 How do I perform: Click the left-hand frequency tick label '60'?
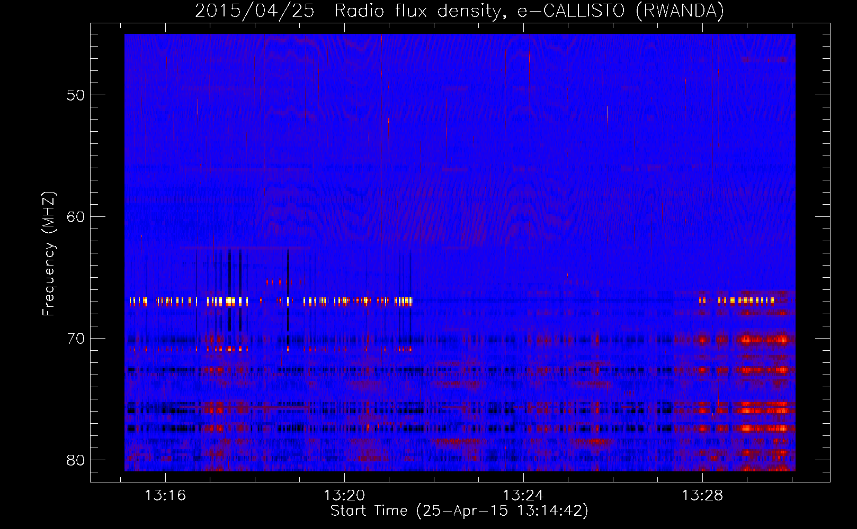click(76, 217)
